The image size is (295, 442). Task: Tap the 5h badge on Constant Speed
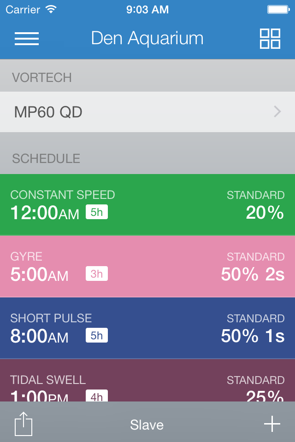point(97,212)
